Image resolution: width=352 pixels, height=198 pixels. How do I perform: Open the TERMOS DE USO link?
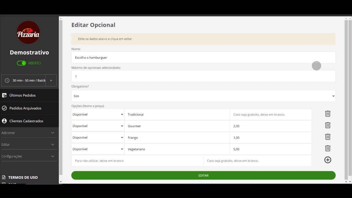click(x=23, y=177)
